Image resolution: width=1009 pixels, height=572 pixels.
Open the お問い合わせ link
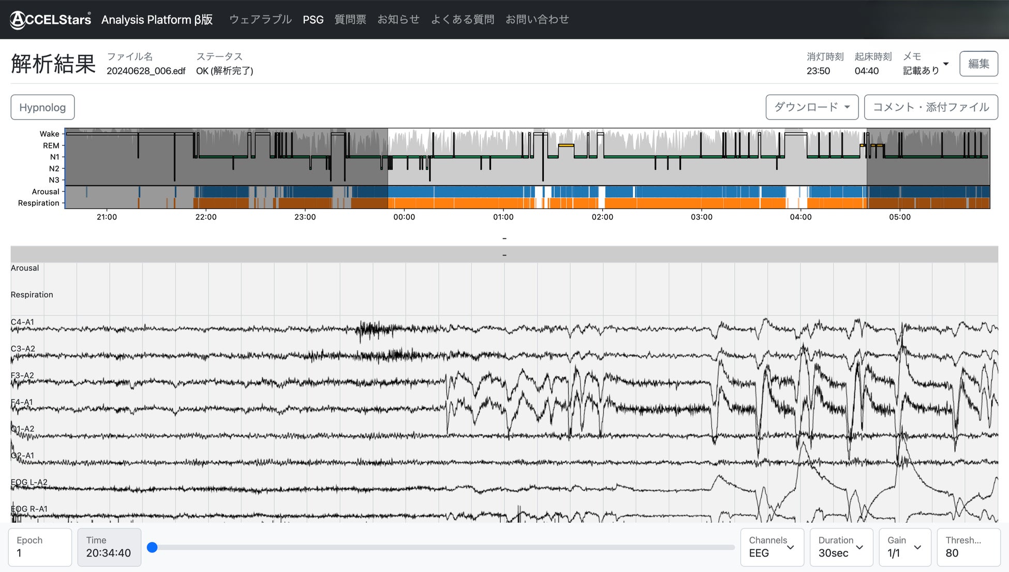coord(537,20)
